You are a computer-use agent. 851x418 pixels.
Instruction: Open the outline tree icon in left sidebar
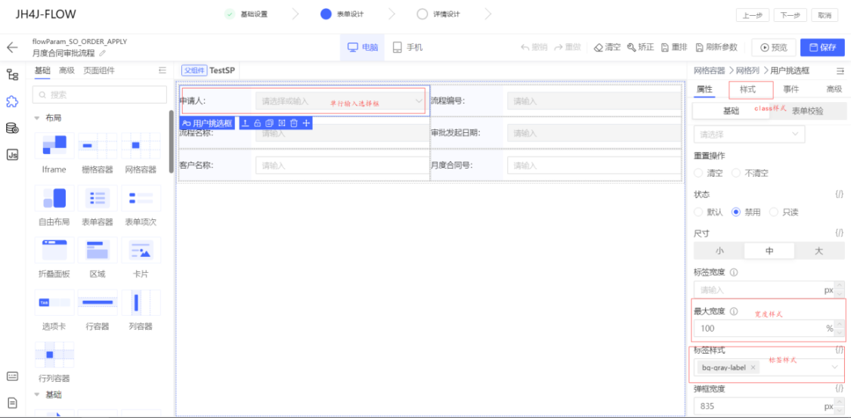pyautogui.click(x=13, y=74)
